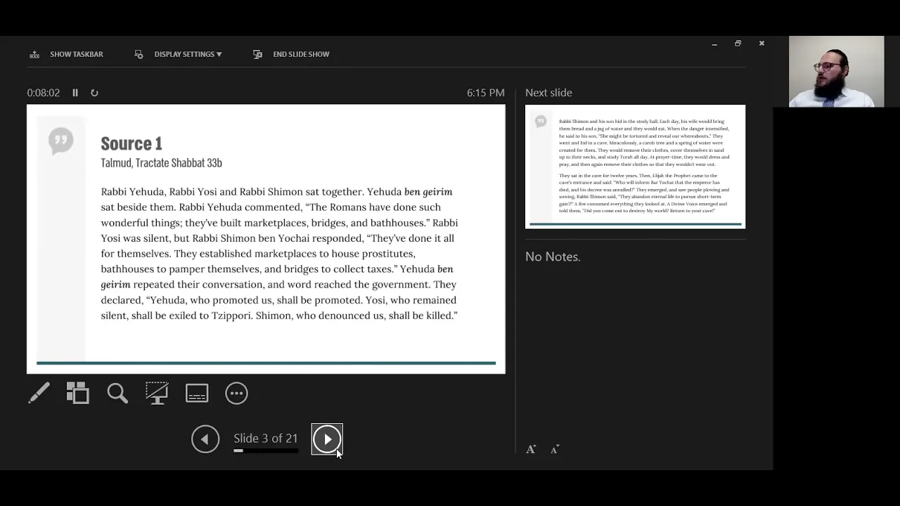
Task: Click the Next slide label
Action: pos(548,93)
